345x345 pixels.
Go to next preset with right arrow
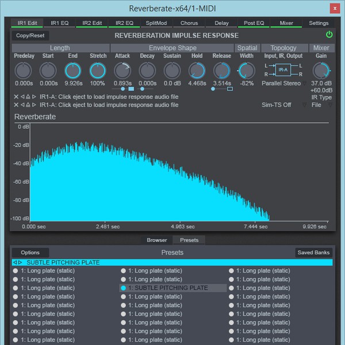(x=20, y=262)
